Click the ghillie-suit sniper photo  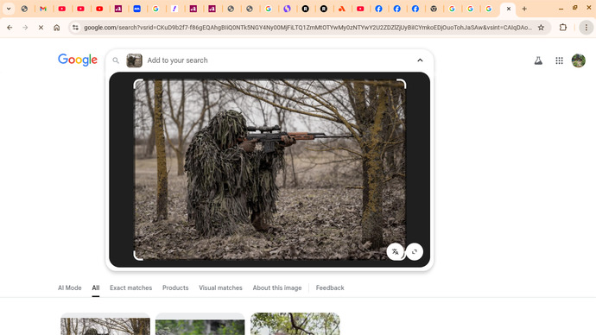point(269,169)
